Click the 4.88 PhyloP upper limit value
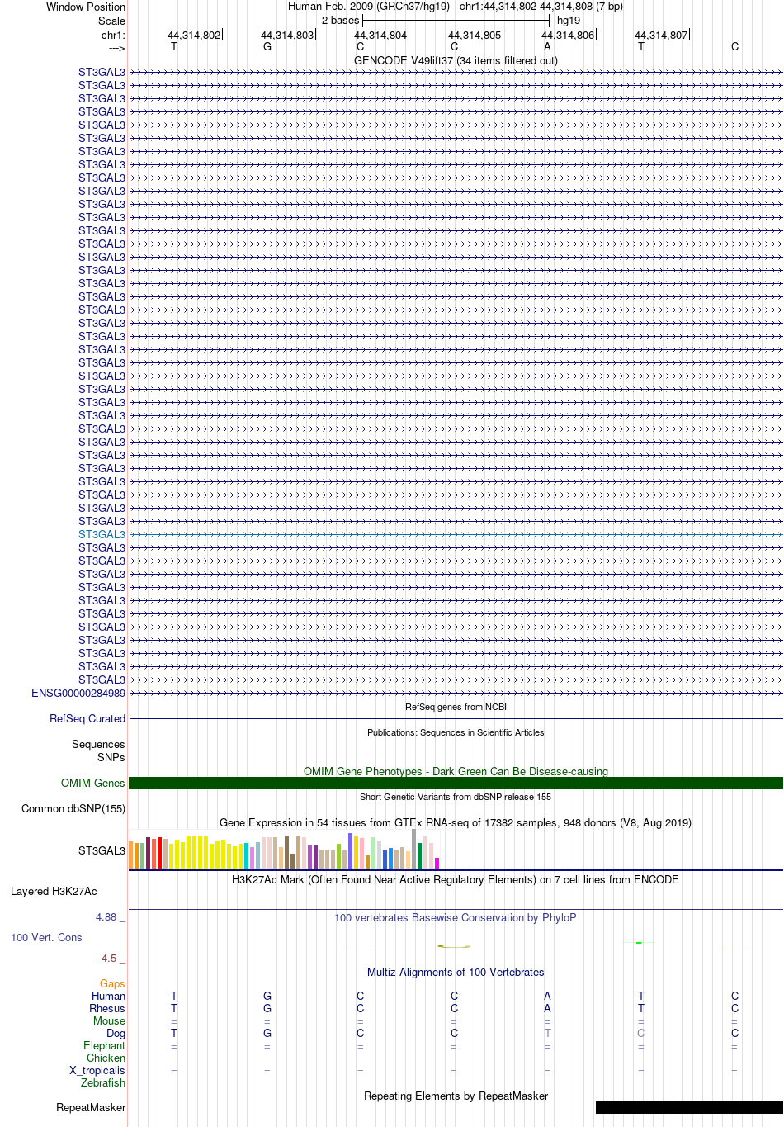Screen dimensions: 784x1127 (x=111, y=917)
